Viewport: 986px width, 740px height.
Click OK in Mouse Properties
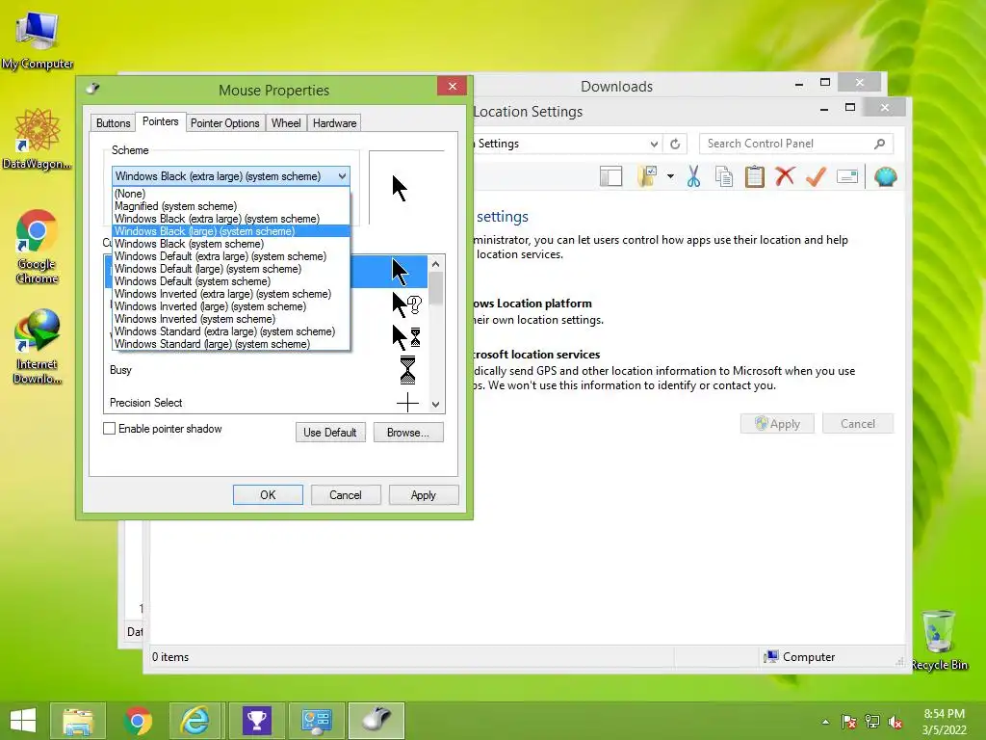point(268,495)
